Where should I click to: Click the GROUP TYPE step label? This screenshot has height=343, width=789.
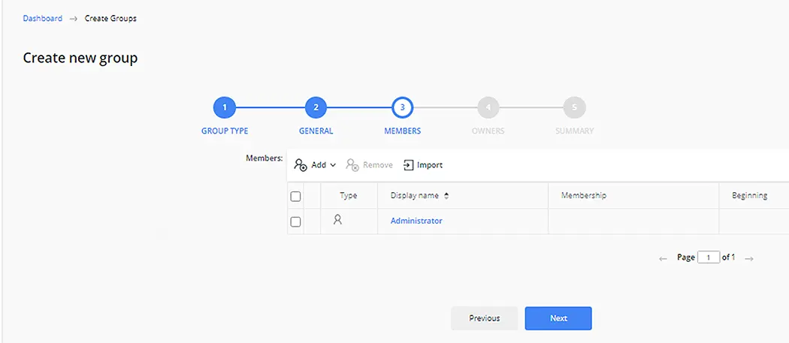225,131
